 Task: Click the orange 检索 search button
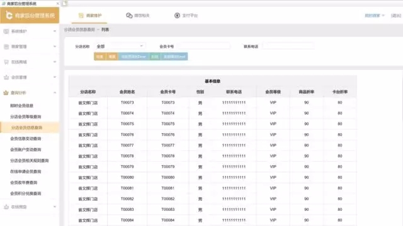point(99,56)
